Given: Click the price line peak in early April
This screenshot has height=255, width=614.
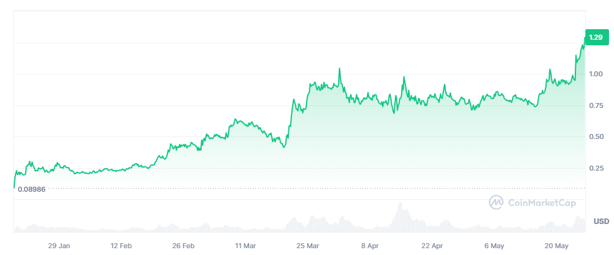Looking at the screenshot, I should point(339,69).
